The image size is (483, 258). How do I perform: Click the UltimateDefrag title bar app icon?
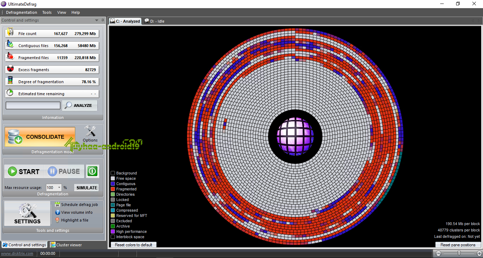(4, 4)
